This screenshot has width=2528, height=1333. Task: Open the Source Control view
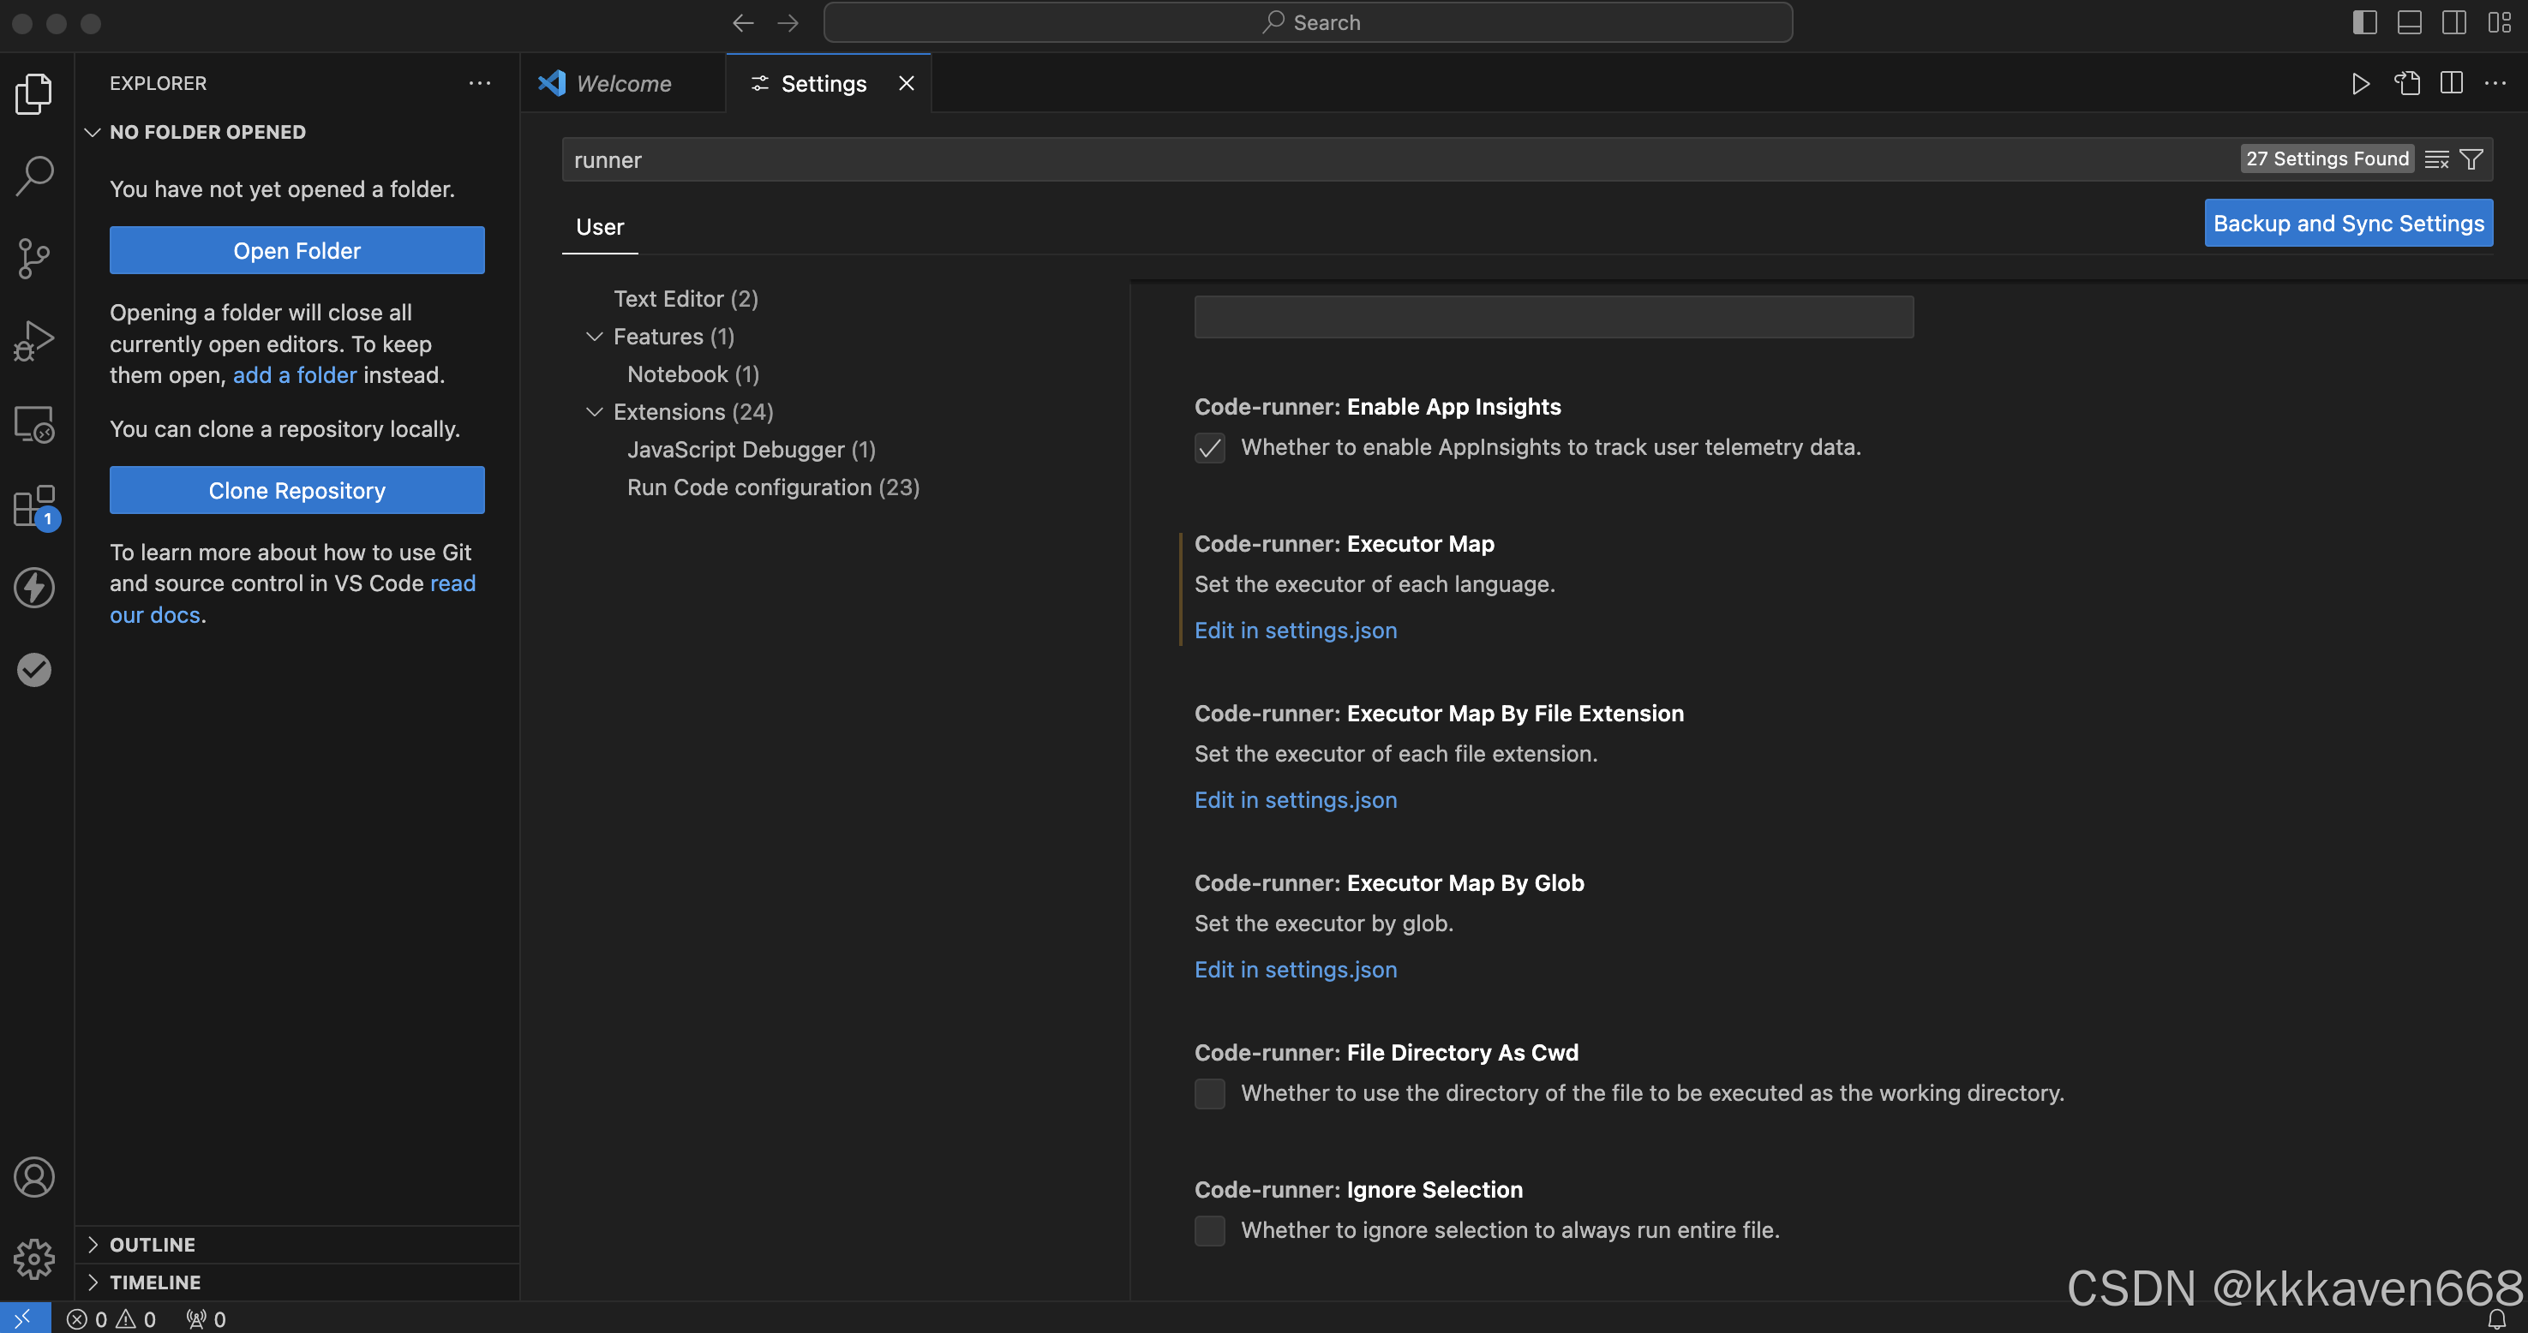coord(34,257)
